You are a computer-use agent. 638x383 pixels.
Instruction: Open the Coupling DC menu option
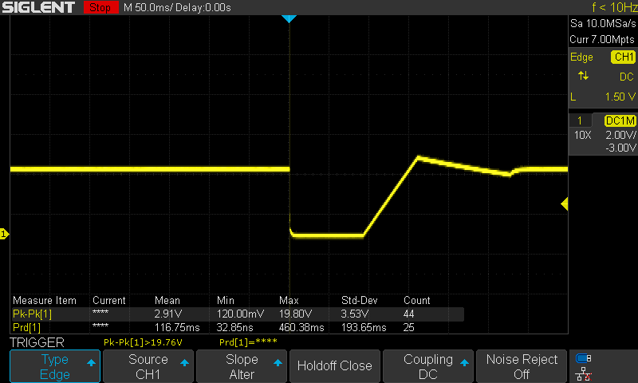(x=428, y=366)
